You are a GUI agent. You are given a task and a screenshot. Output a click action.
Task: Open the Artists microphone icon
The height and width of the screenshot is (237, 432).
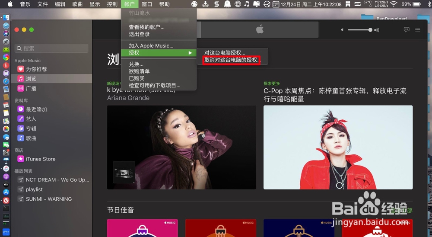click(x=21, y=118)
